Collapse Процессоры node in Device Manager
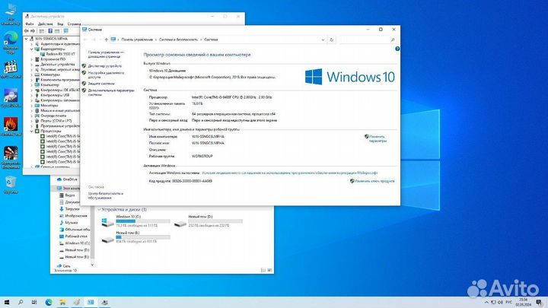548x308 pixels. click(x=31, y=131)
